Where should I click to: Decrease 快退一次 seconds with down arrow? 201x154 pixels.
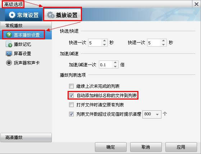163,44
